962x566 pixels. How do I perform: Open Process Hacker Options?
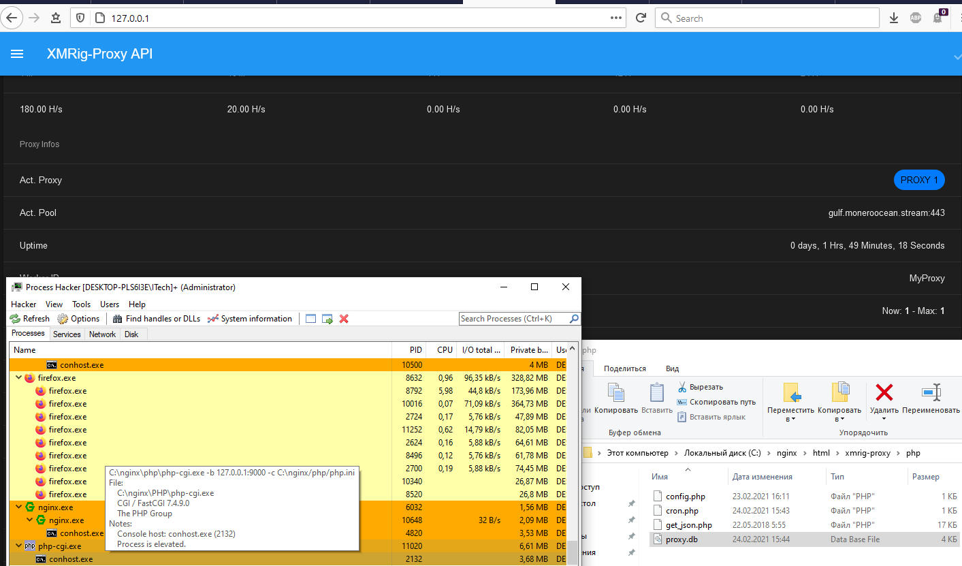78,318
